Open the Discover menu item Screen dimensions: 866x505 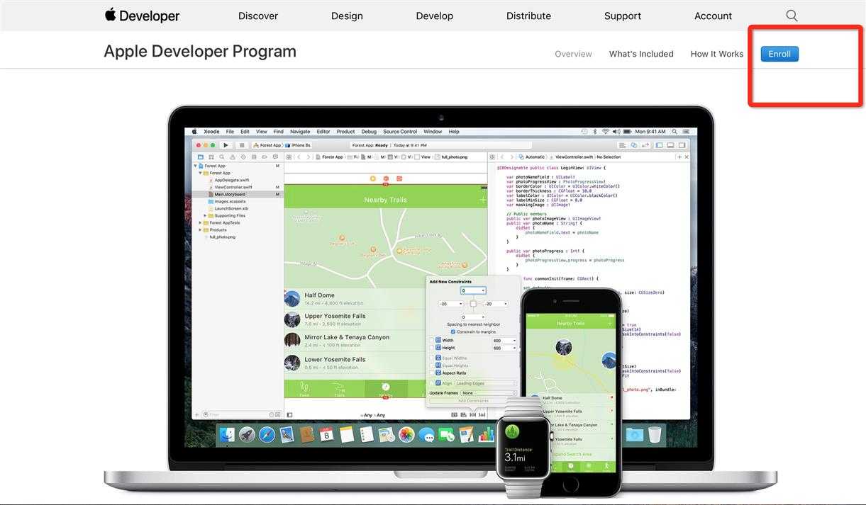(x=258, y=16)
